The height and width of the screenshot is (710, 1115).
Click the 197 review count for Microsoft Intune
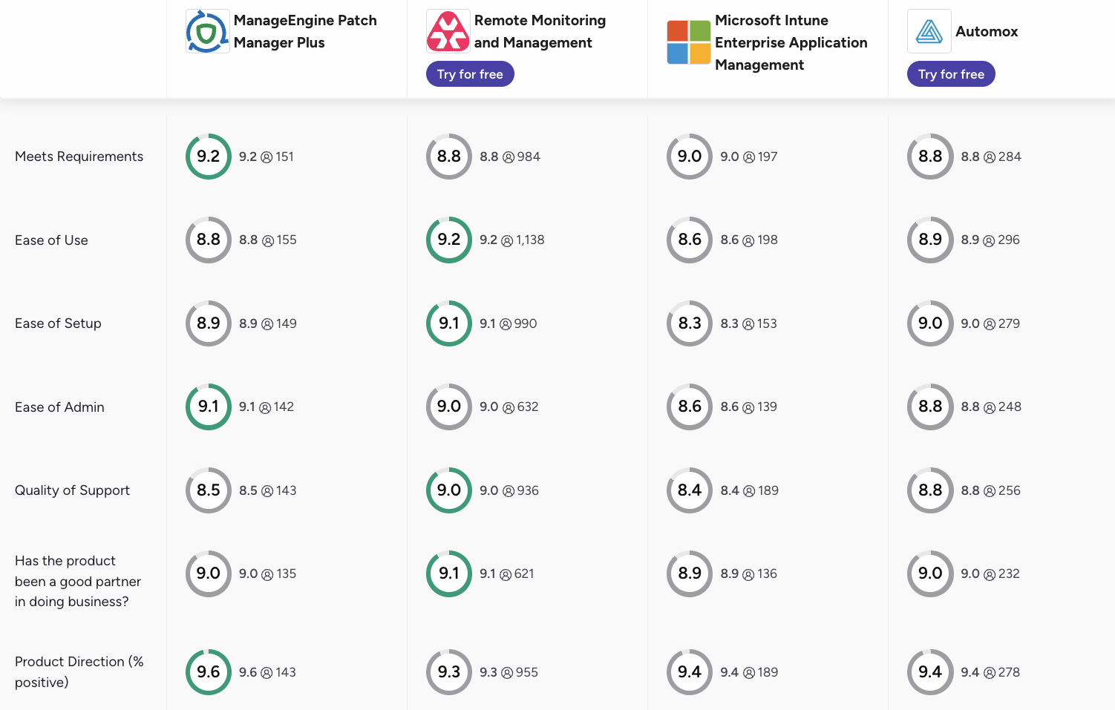coord(768,157)
